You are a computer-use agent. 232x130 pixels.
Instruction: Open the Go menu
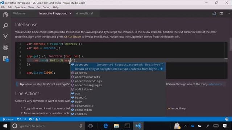point(38,7)
